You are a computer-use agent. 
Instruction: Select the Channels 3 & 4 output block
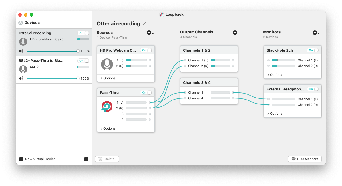tap(209, 91)
